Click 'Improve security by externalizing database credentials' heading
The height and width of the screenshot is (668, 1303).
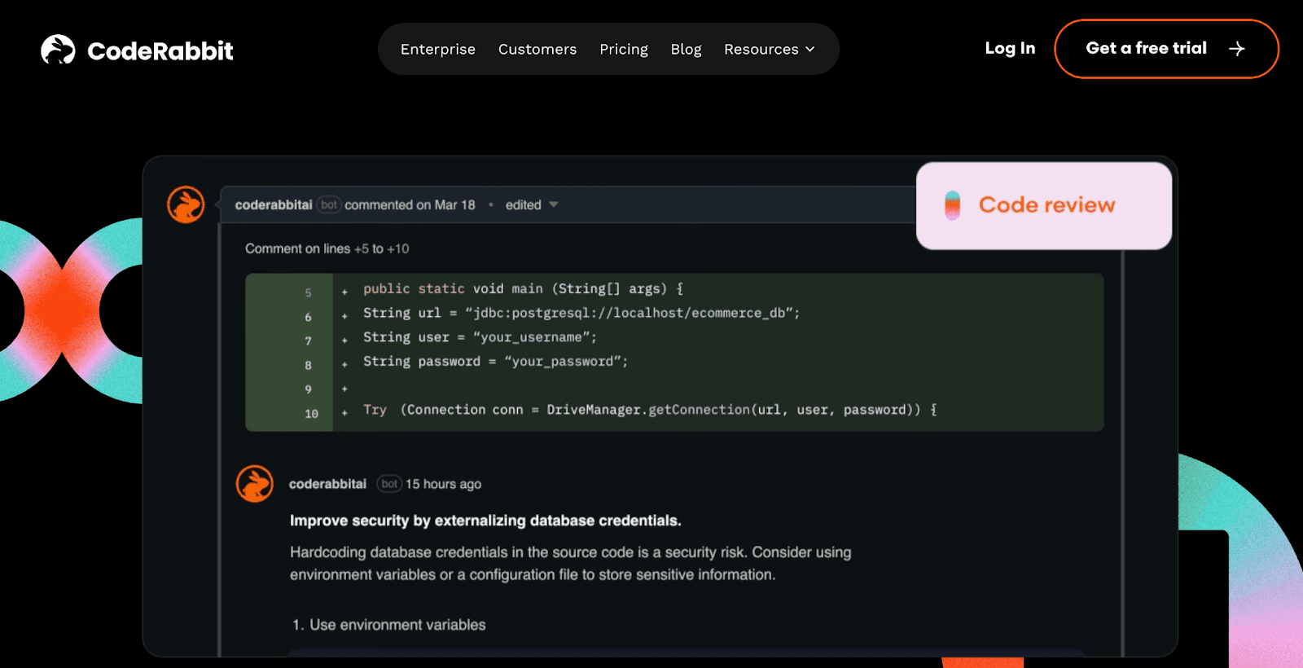(485, 521)
